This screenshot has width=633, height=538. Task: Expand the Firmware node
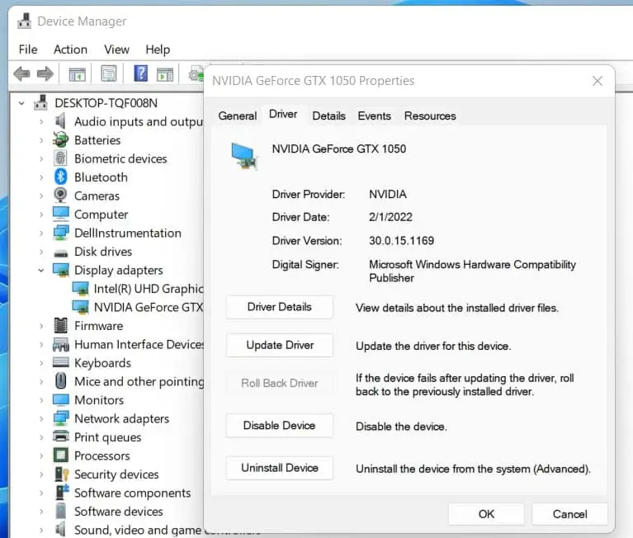[41, 326]
